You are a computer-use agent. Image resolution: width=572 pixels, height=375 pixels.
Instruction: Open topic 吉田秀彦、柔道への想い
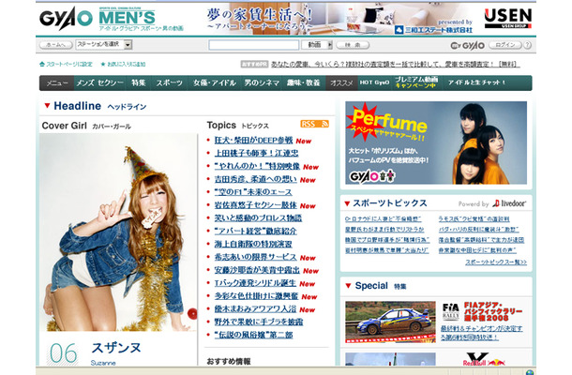[x=255, y=179]
